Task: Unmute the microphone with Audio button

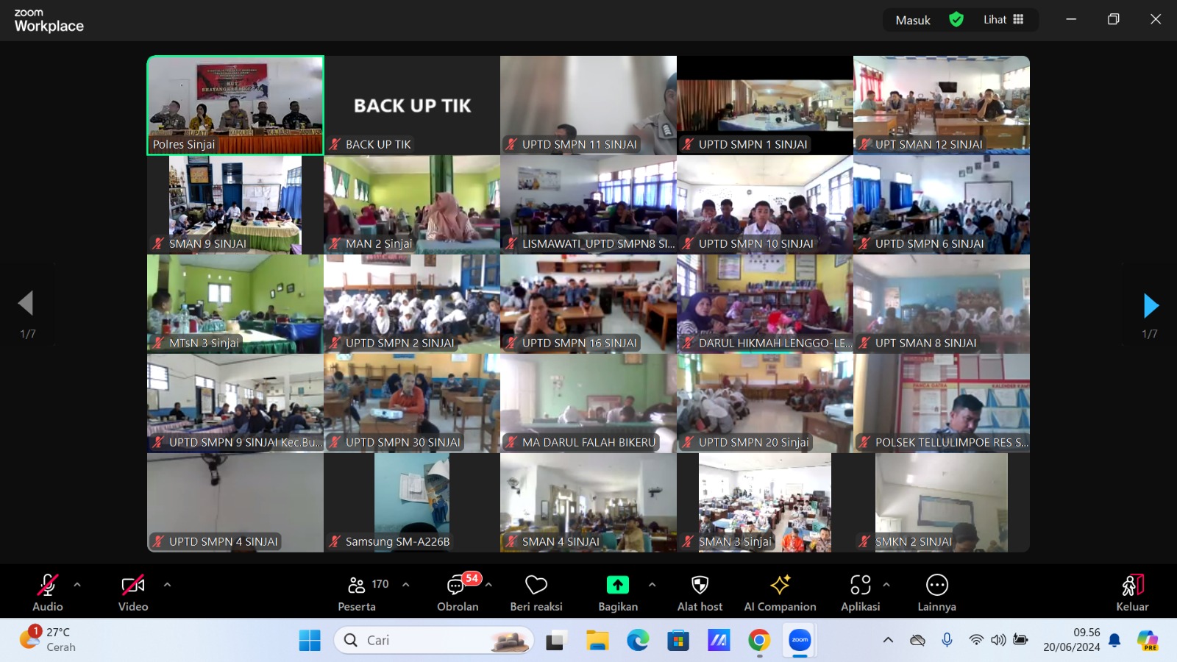Action: [x=48, y=592]
